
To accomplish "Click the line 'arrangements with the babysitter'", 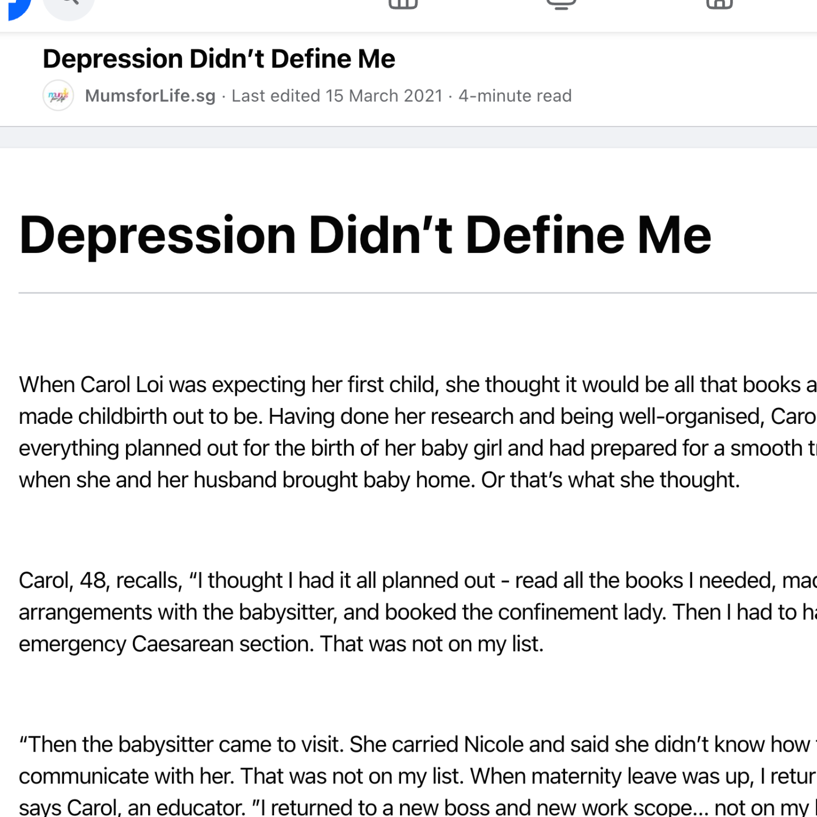I will pyautogui.click(x=418, y=612).
